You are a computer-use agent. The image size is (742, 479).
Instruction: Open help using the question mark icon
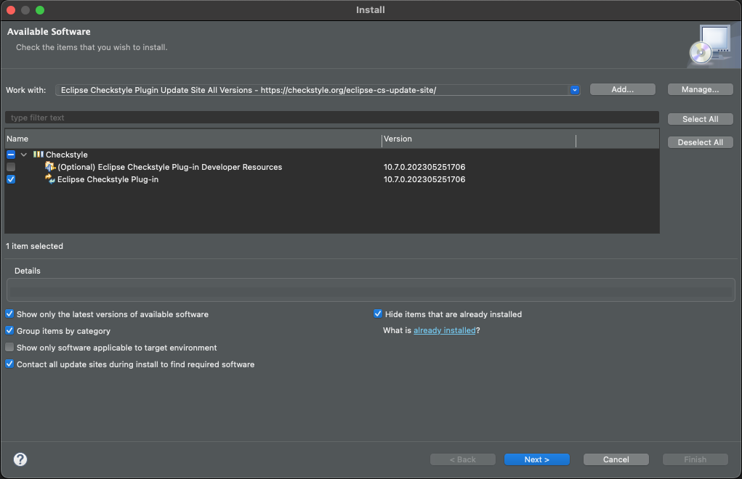pyautogui.click(x=20, y=459)
